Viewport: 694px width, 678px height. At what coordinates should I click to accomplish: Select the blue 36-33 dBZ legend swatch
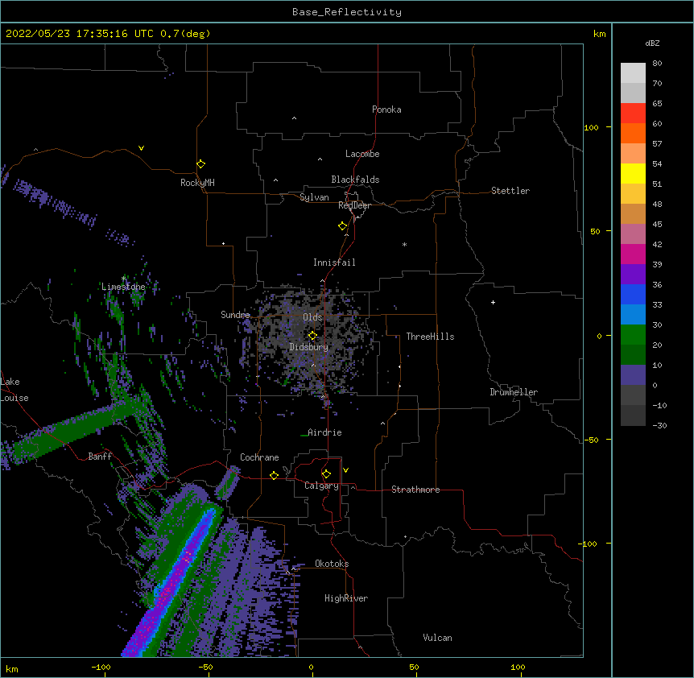633,294
